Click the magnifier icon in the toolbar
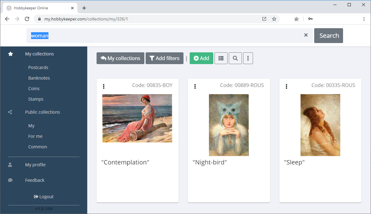Viewport: 371px width, 214px height. click(x=235, y=58)
